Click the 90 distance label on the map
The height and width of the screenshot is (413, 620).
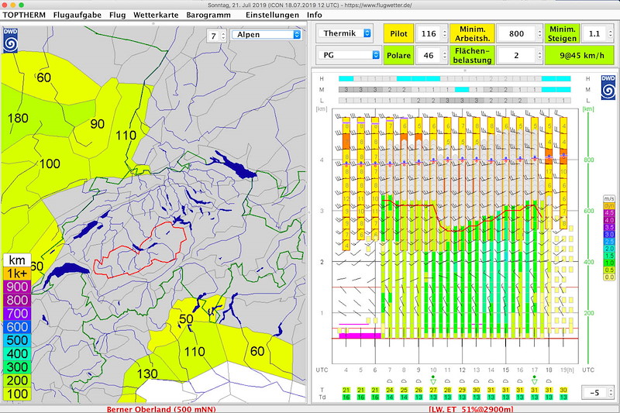(98, 124)
